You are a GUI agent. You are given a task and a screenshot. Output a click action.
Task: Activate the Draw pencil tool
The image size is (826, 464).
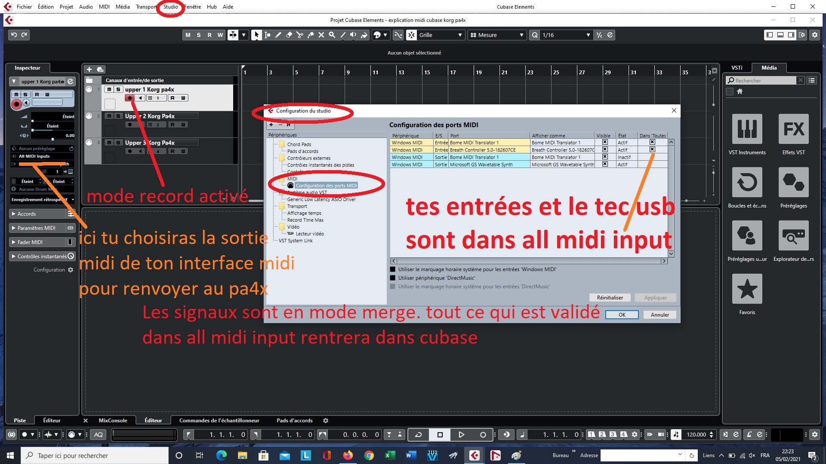click(278, 35)
